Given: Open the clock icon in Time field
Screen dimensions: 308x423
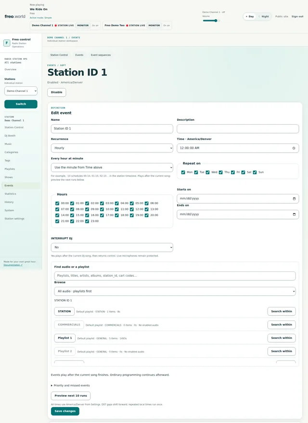Looking at the screenshot, I should click(x=294, y=148).
